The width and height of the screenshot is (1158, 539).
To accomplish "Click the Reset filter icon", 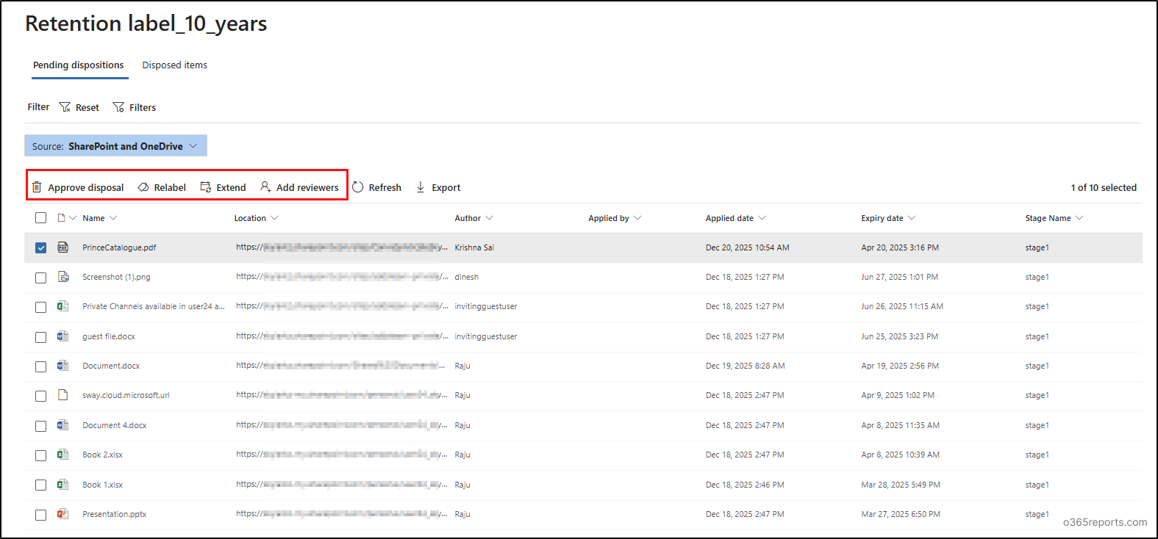I will (x=65, y=107).
